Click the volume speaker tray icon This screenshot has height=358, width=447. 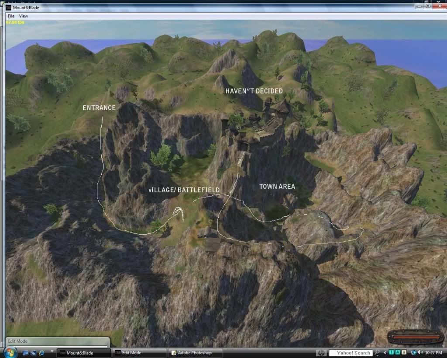(419, 353)
